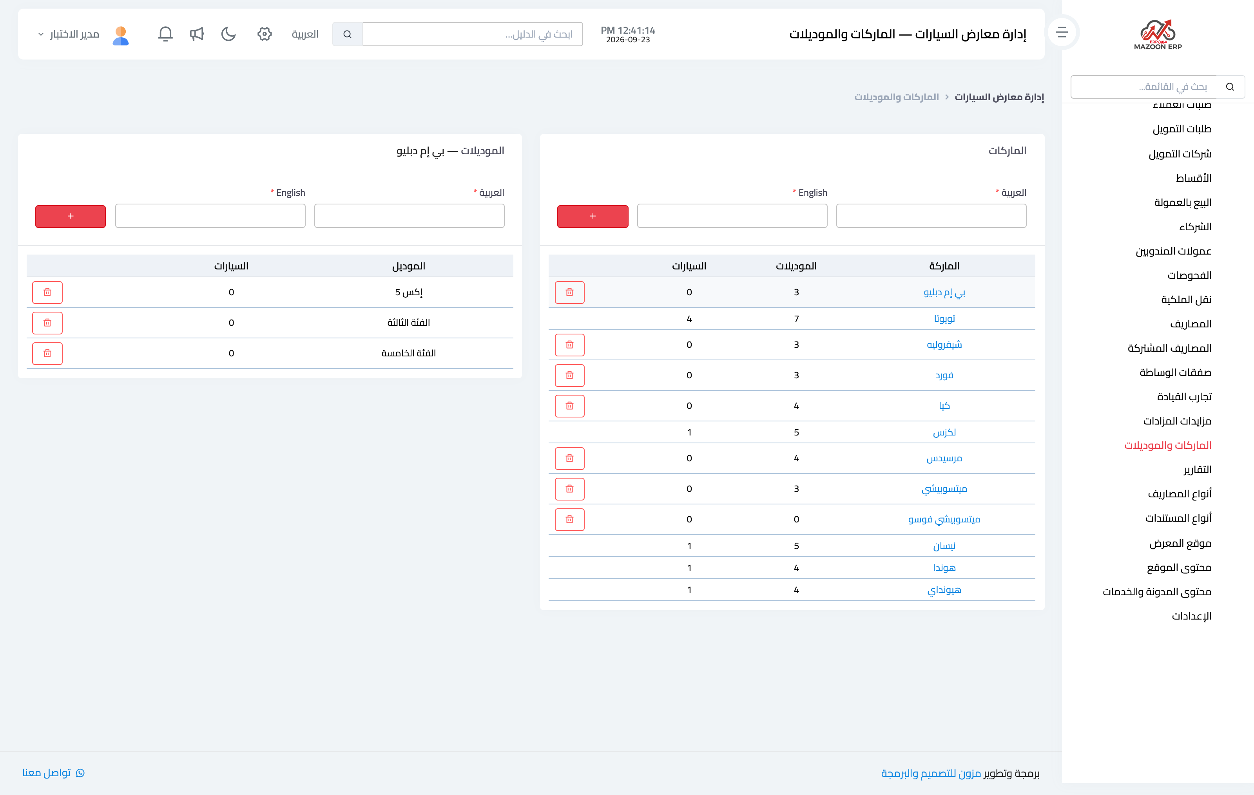Open مزايدات المزادات menu item
The height and width of the screenshot is (795, 1254).
point(1178,421)
